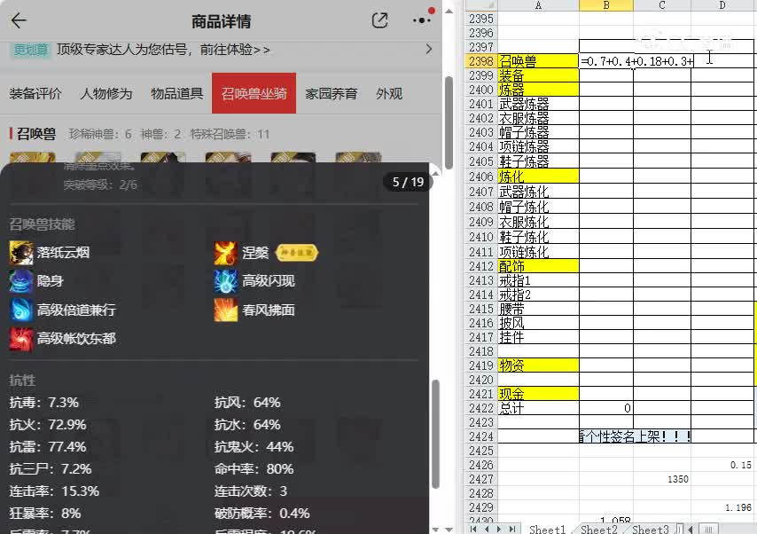This screenshot has height=534, width=757.
Task: Select the spreadsheet horizontal scrollbar thumb
Action: click(709, 530)
